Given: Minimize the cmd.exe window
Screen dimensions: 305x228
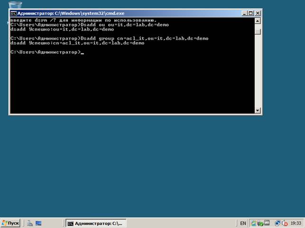Looking at the screenshot, I should click(244, 13).
